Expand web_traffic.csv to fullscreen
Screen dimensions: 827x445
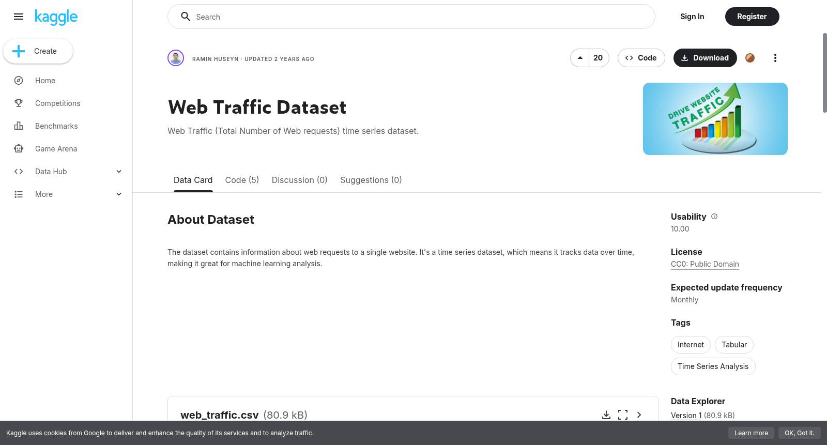pos(623,415)
